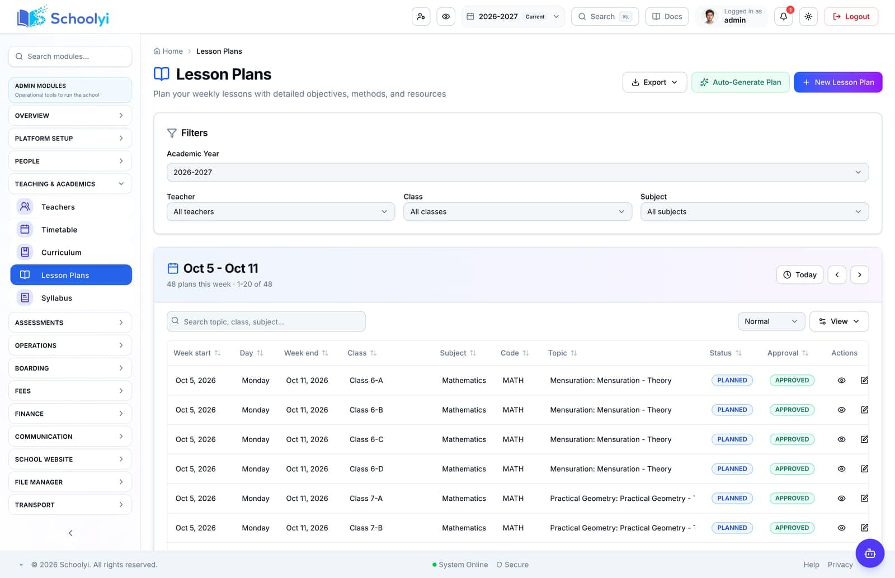895x578 pixels.
Task: View details of the Class 6-C lesson plan
Action: pyautogui.click(x=841, y=439)
